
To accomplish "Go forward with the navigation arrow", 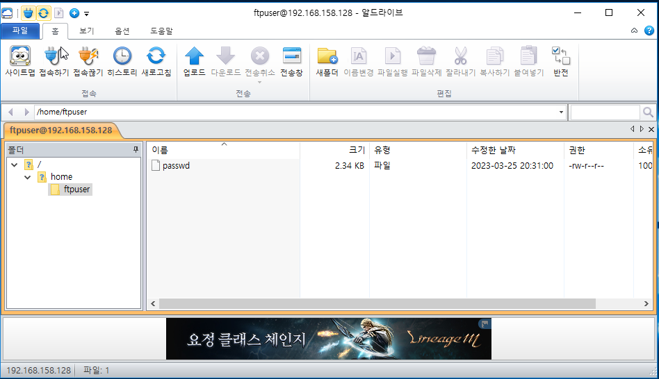I will [26, 112].
